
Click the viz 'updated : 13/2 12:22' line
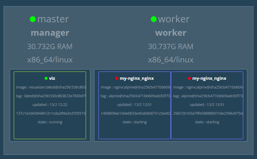click(x=50, y=105)
